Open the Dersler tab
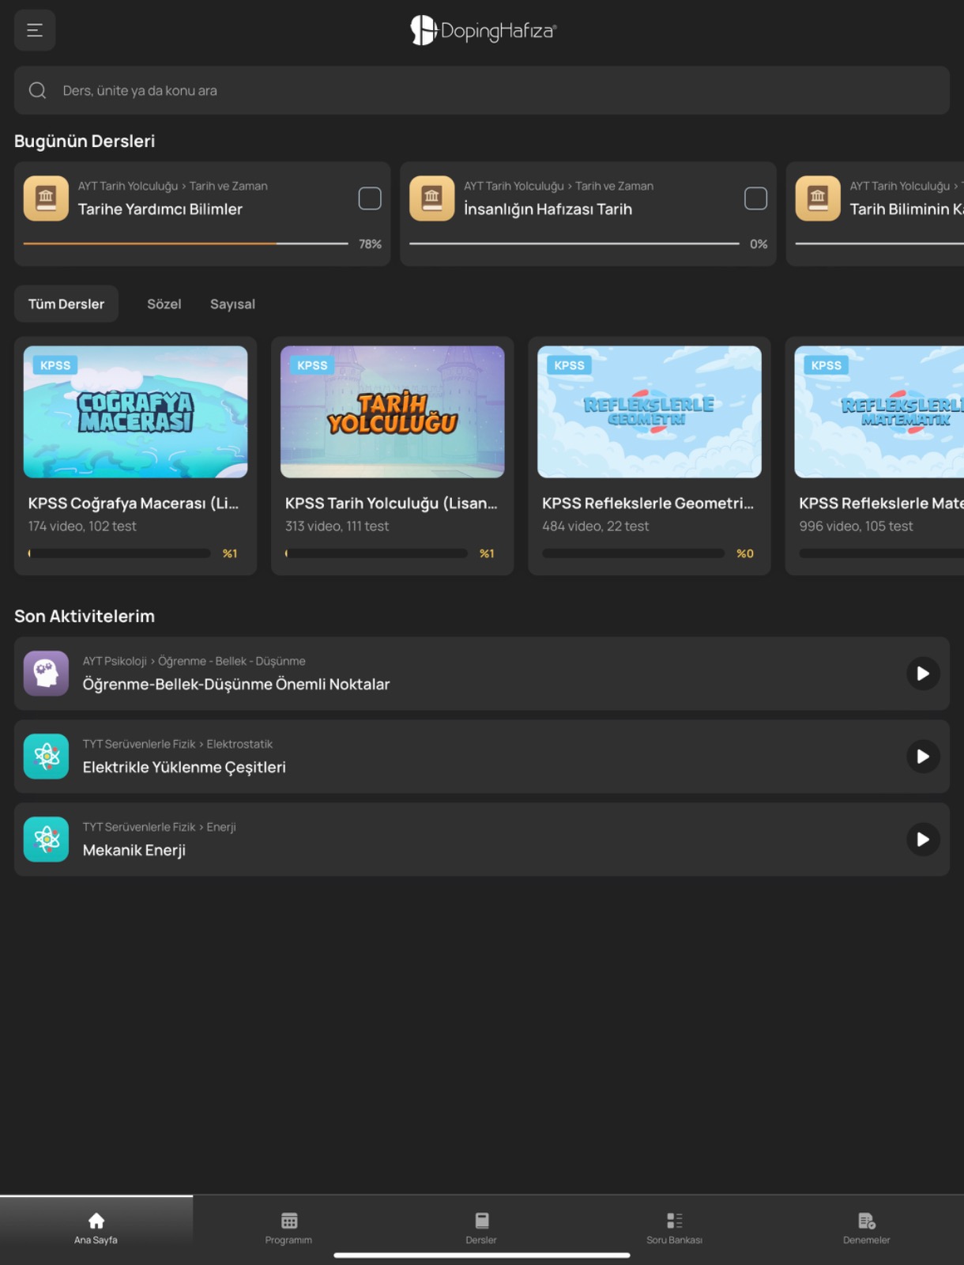964x1265 pixels. click(482, 1229)
